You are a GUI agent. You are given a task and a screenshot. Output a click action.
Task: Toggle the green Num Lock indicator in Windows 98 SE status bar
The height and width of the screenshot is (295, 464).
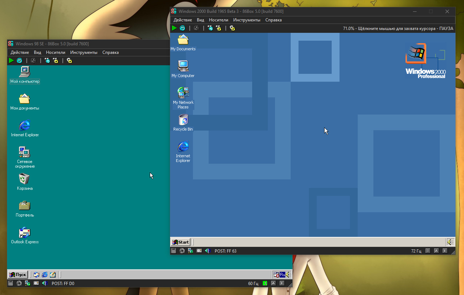(265, 283)
